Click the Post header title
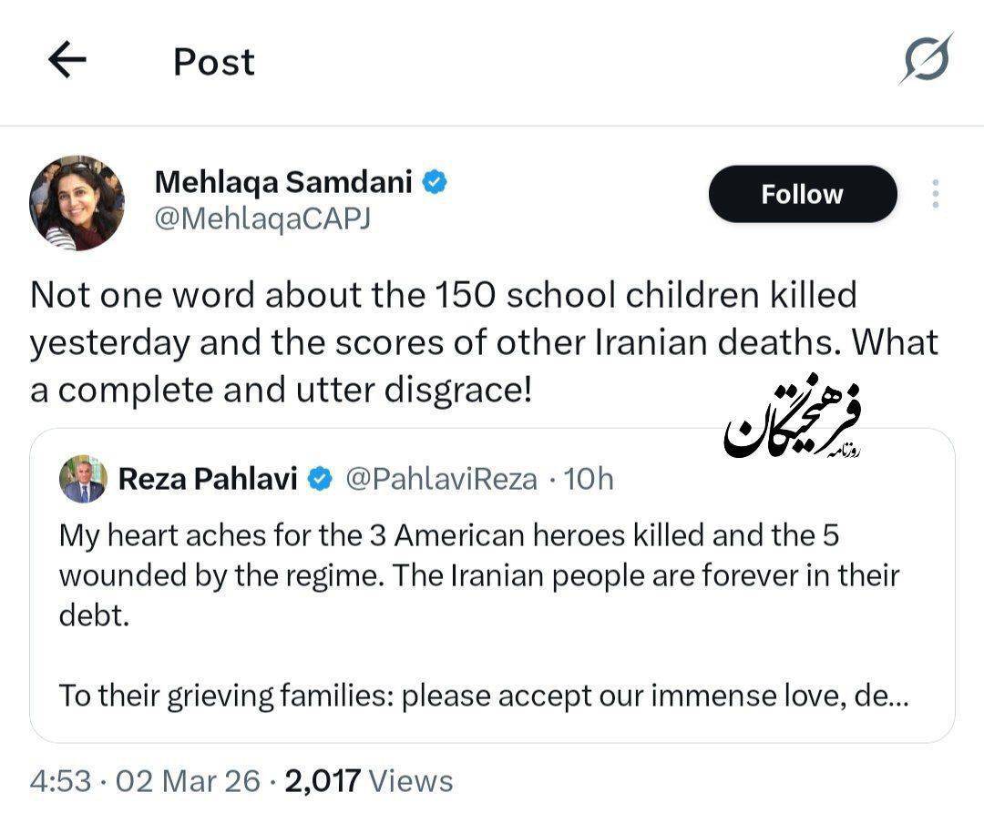 click(x=214, y=62)
